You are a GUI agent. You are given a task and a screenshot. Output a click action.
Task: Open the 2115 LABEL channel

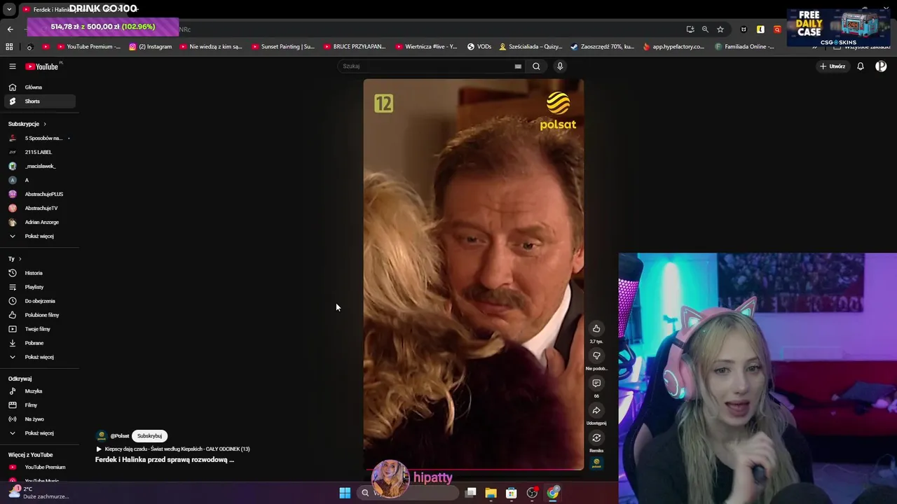tap(39, 152)
